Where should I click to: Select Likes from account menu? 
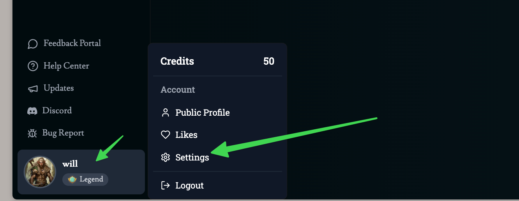coord(186,135)
